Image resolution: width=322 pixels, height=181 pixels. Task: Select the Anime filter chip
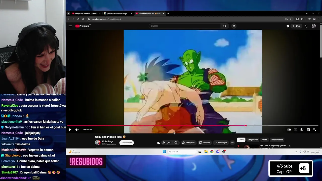[264, 140]
